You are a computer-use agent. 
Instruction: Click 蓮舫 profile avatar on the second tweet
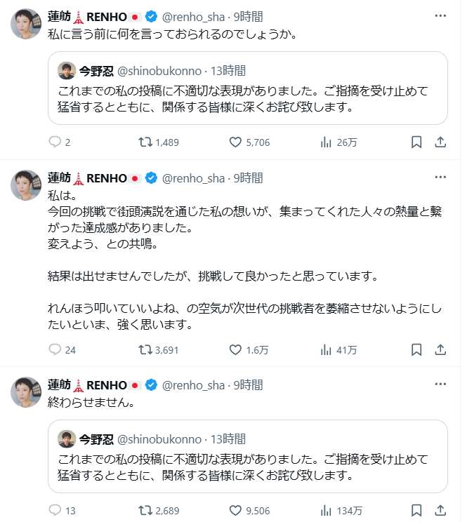(26, 185)
